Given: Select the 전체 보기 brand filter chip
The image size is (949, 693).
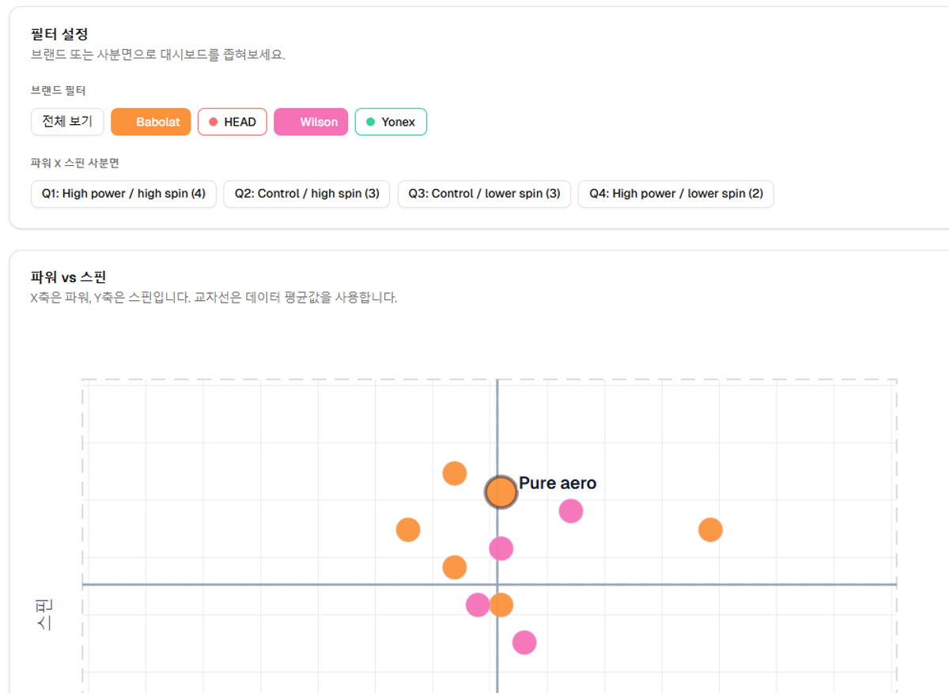Looking at the screenshot, I should point(67,122).
